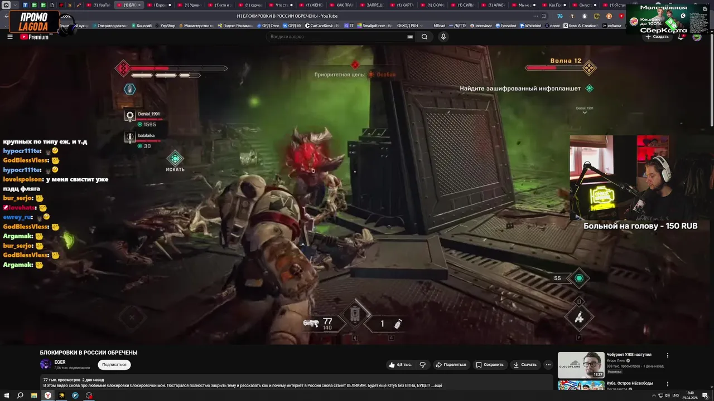Subscribe with the 'Подписаться' button
714x401 pixels.
pyautogui.click(x=114, y=365)
